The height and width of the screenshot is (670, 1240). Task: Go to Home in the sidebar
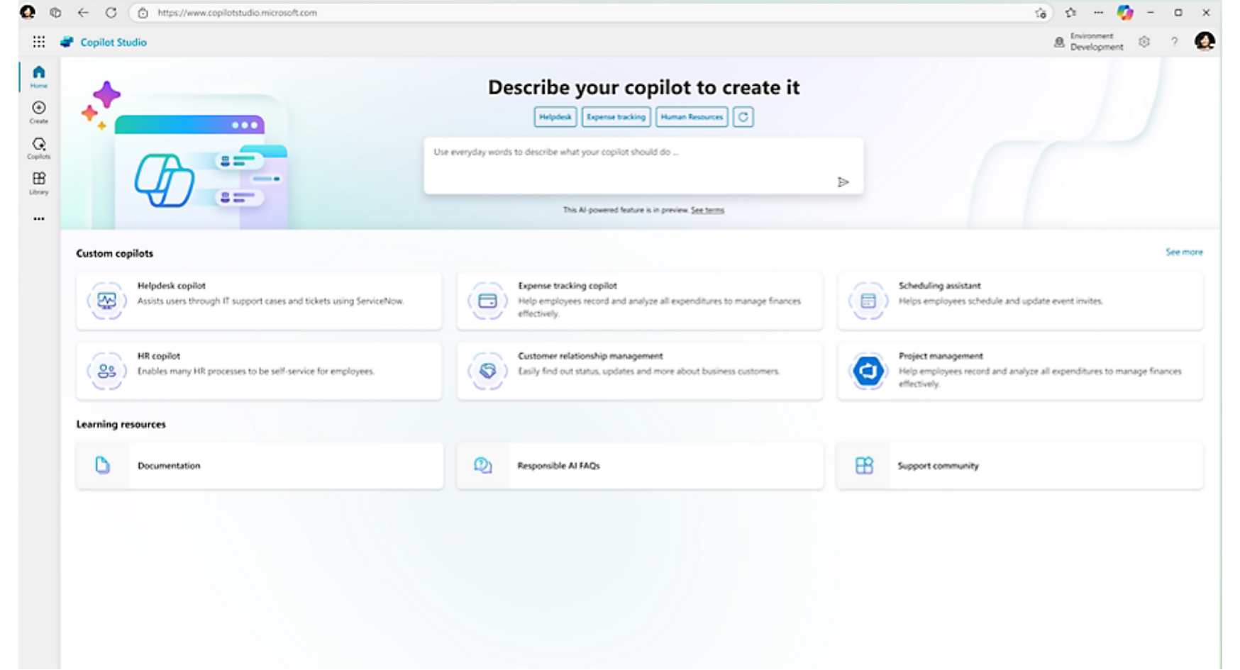[x=39, y=77]
